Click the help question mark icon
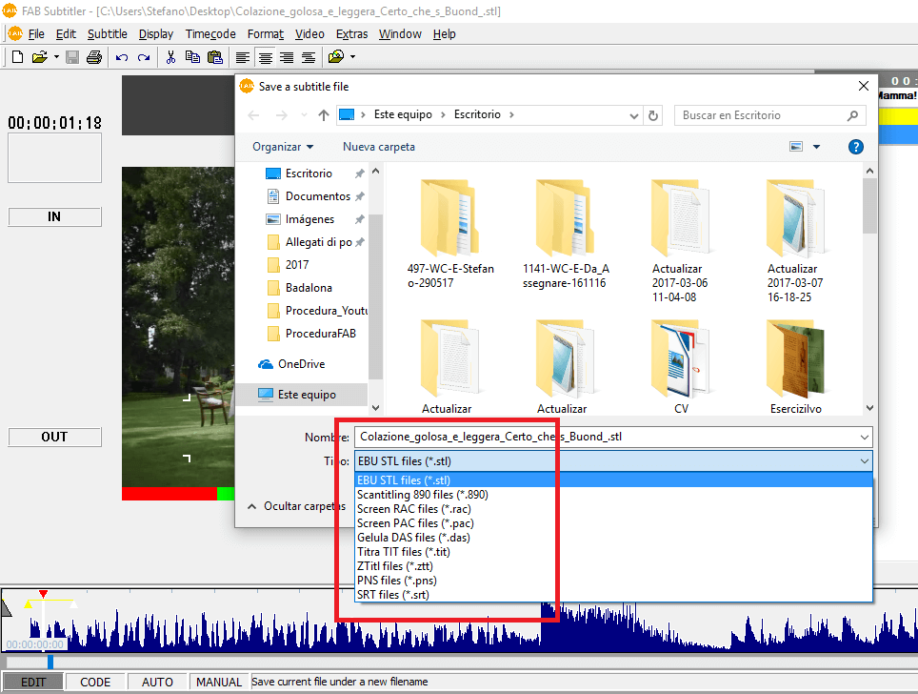918x694 pixels. click(x=855, y=147)
